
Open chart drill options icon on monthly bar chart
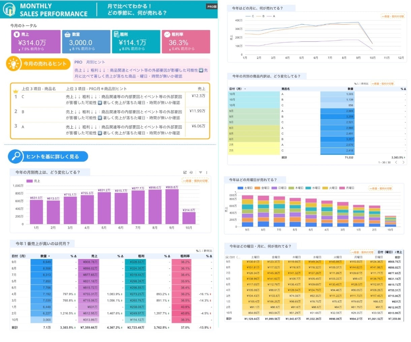tap(185, 172)
